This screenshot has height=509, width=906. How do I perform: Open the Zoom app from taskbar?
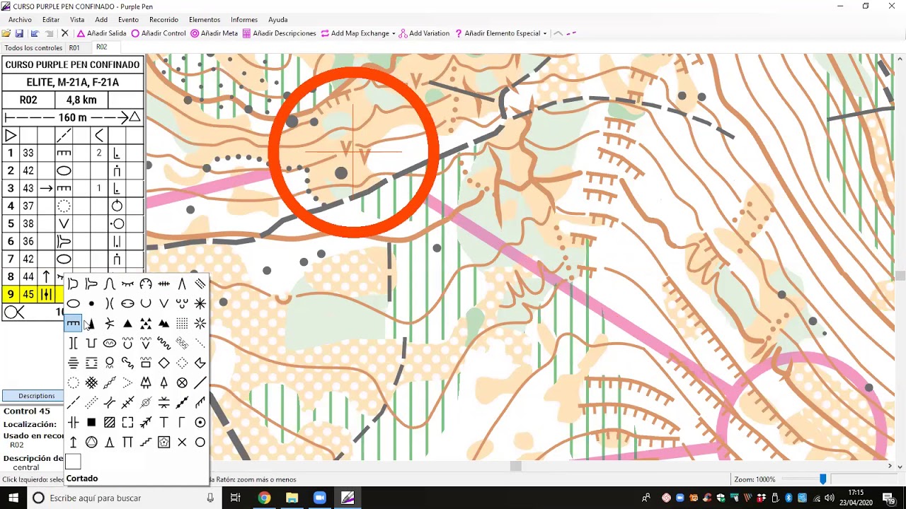coord(319,498)
